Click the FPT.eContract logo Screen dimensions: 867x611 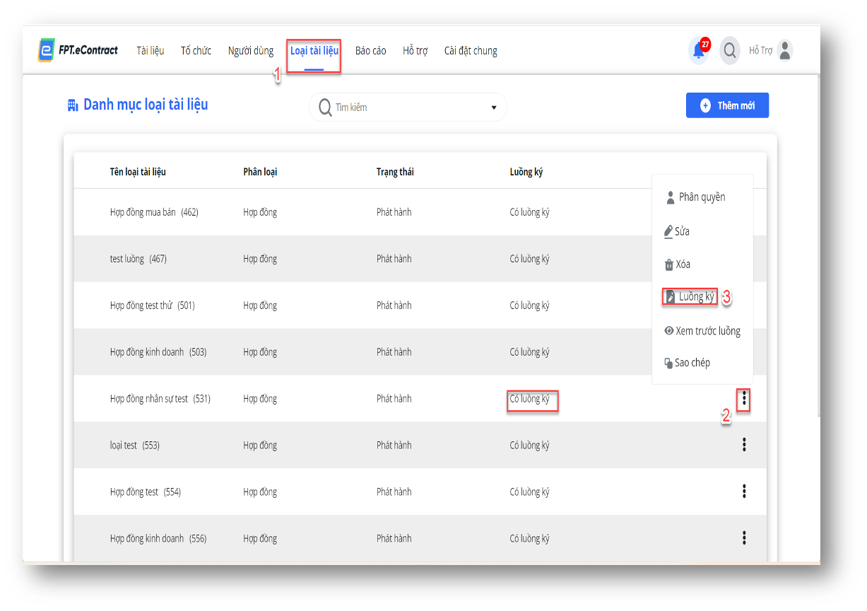pos(78,50)
